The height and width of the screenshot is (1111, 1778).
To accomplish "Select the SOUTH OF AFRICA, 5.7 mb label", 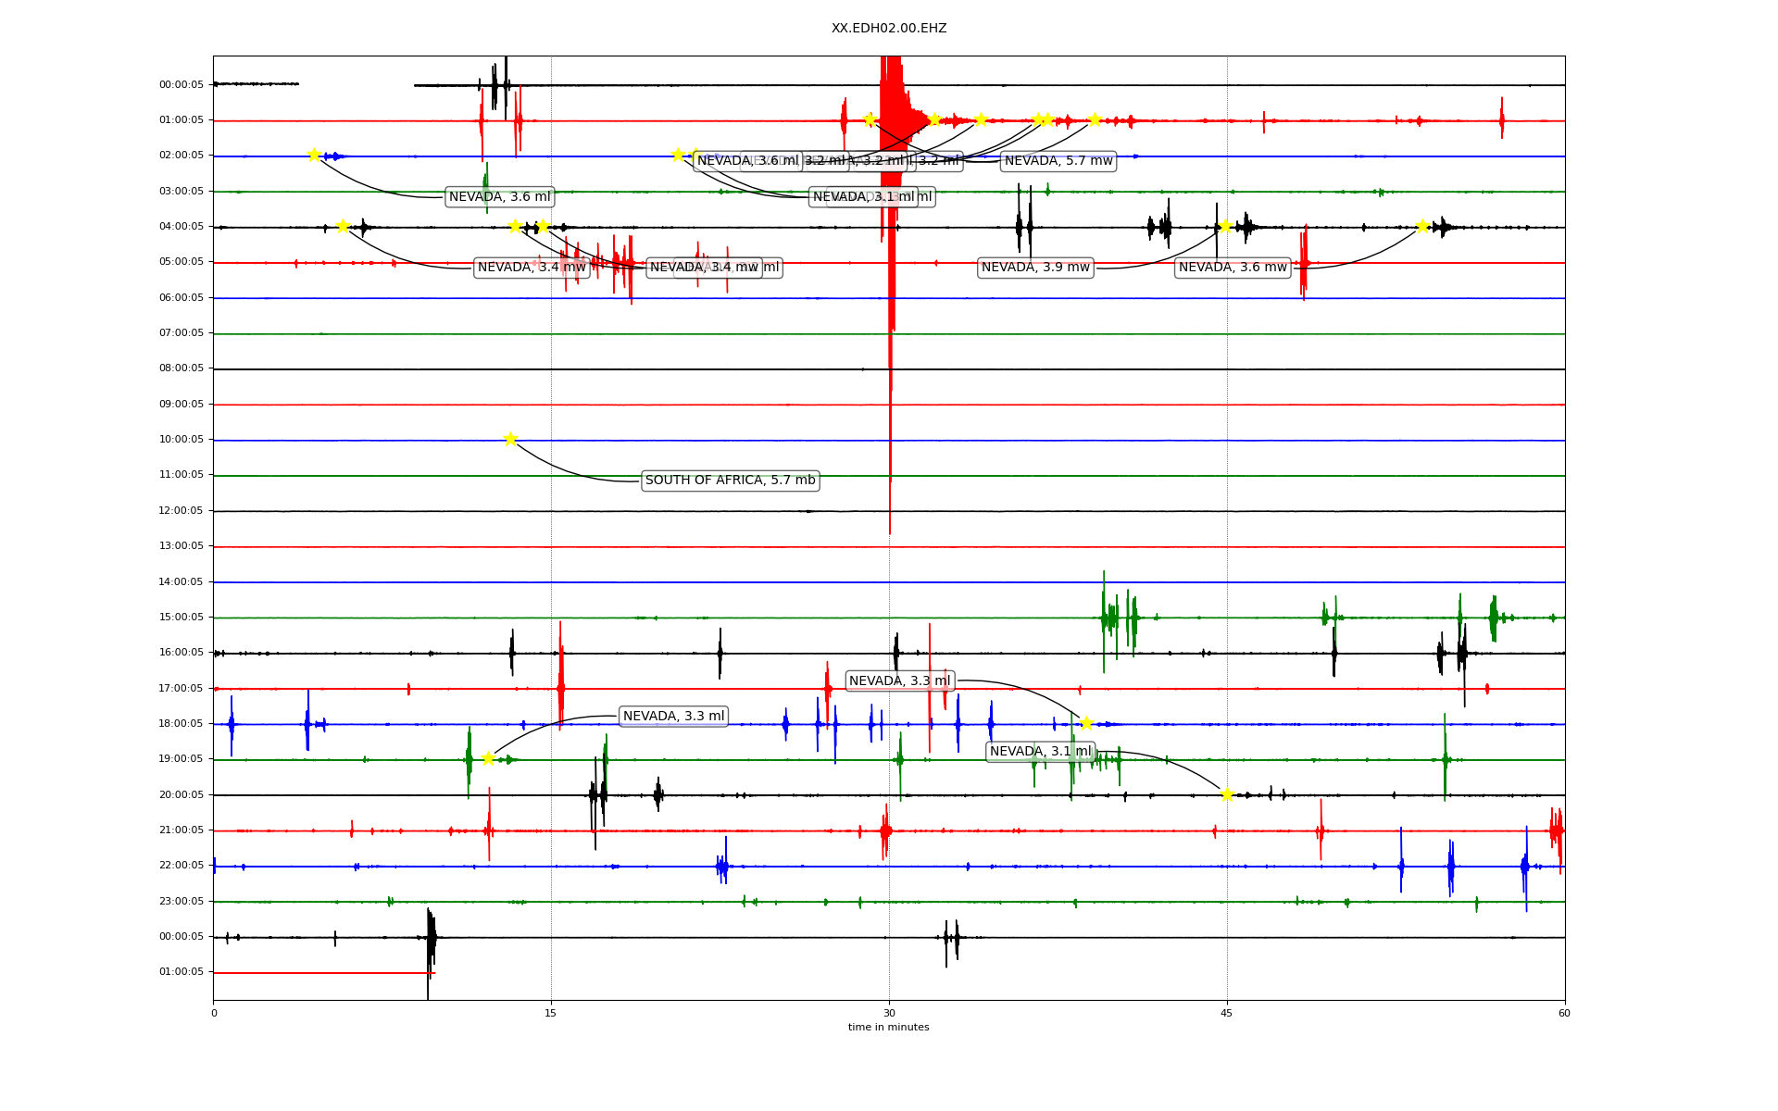I will (730, 481).
